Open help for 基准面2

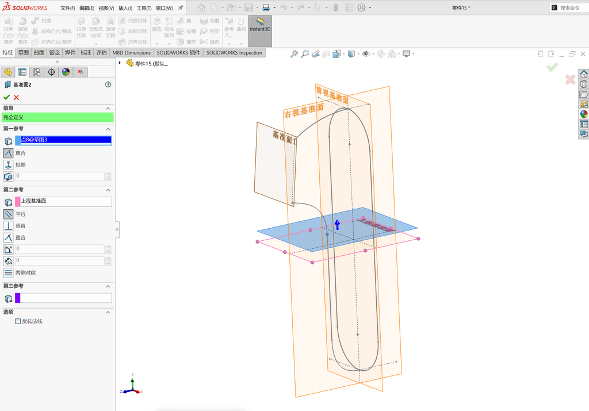click(x=108, y=84)
